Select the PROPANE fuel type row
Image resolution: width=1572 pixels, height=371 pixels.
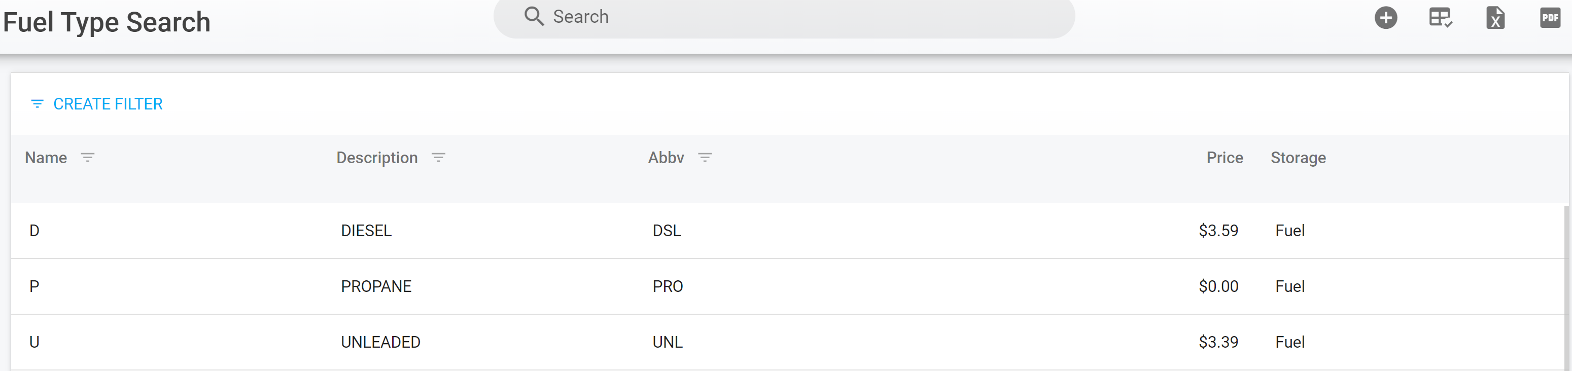pos(376,286)
